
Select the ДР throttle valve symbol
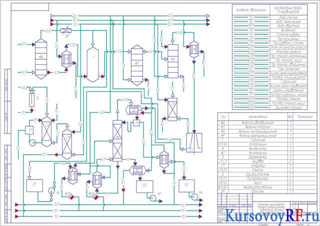[x=66, y=31]
